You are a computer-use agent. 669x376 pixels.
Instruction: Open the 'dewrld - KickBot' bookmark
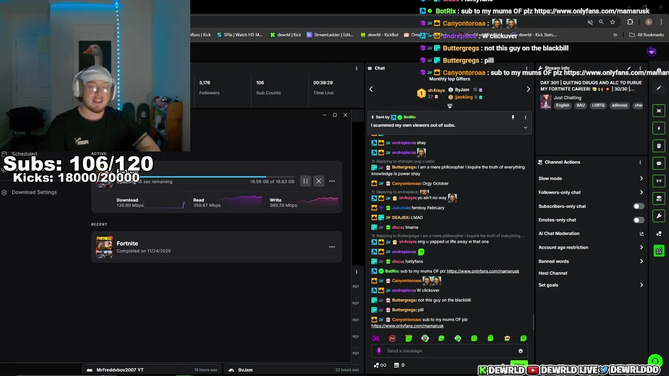tap(379, 35)
